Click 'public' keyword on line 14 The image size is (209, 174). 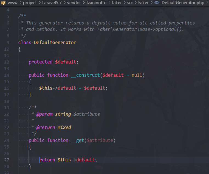coord(36,75)
